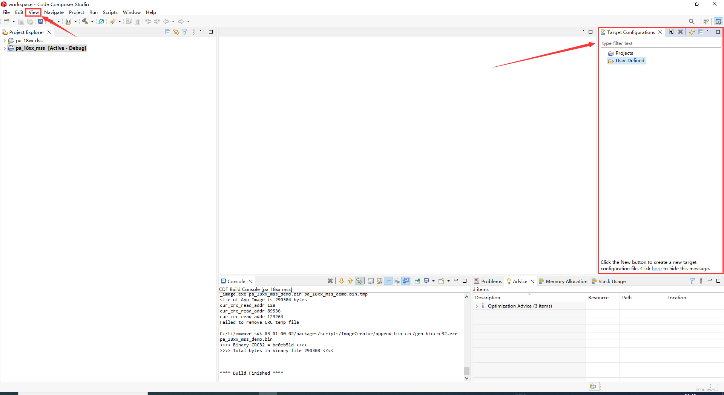The height and width of the screenshot is (395, 724).
Task: Open Project Explorer filter icon
Action: 185,32
